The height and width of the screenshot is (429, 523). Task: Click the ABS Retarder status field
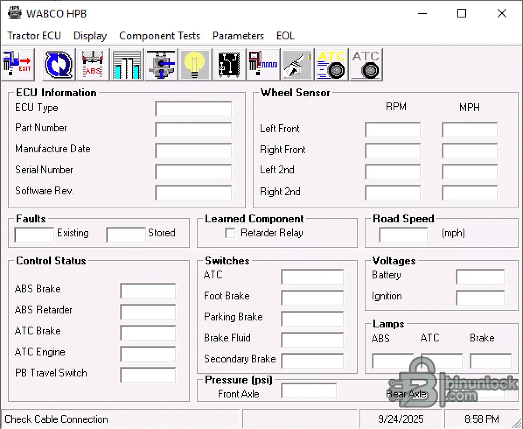148,312
